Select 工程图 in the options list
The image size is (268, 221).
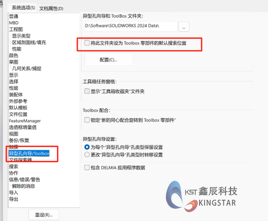(16, 29)
